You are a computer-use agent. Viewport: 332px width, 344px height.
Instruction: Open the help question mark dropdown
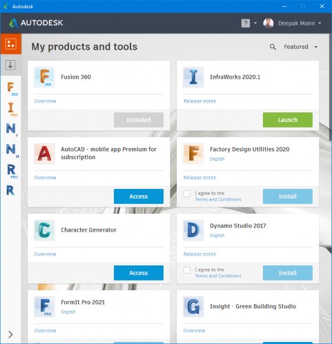pos(249,23)
